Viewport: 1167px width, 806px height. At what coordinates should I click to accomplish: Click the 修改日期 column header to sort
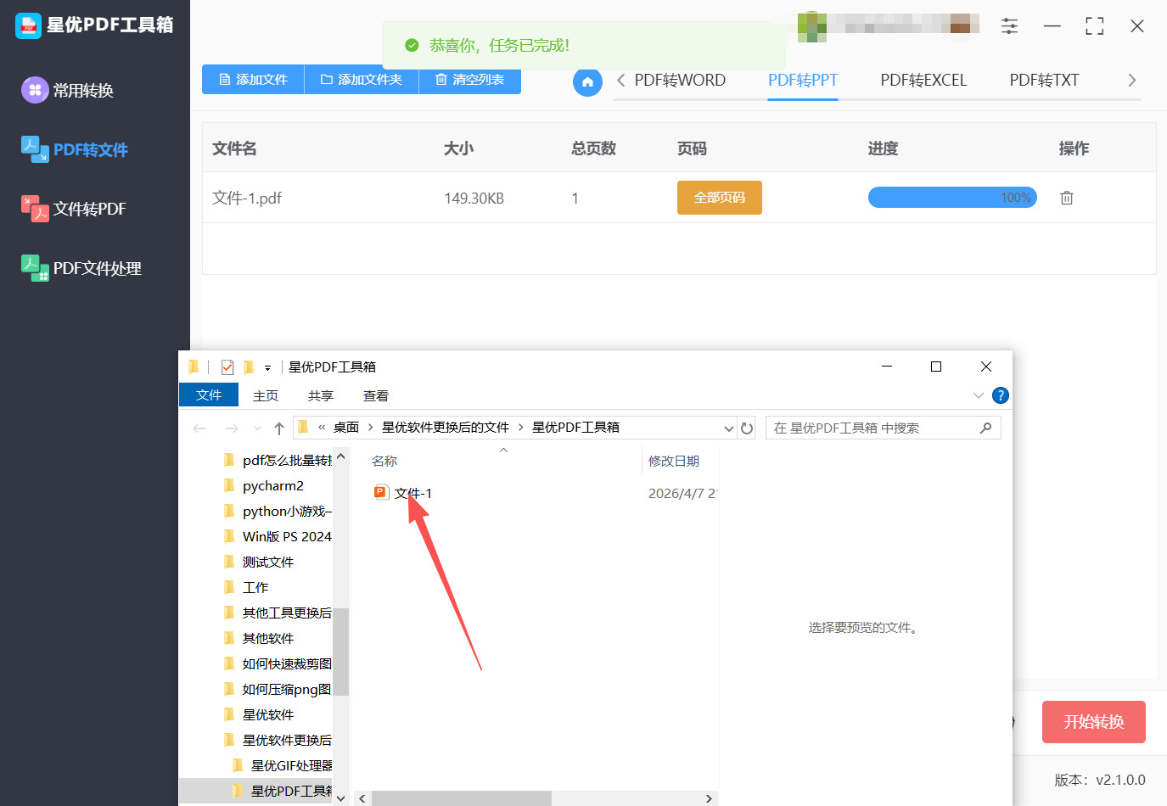[x=674, y=461]
